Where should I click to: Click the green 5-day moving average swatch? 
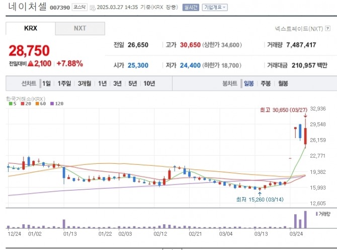tap(11, 103)
